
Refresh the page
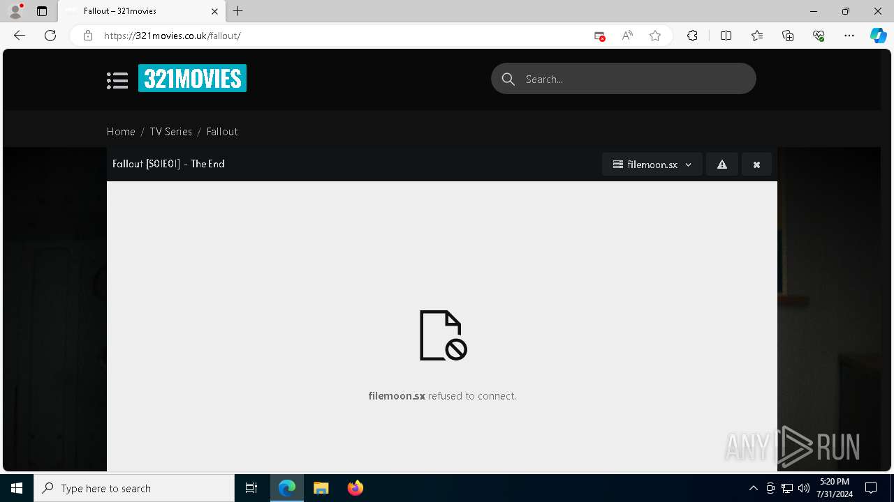[x=50, y=36]
